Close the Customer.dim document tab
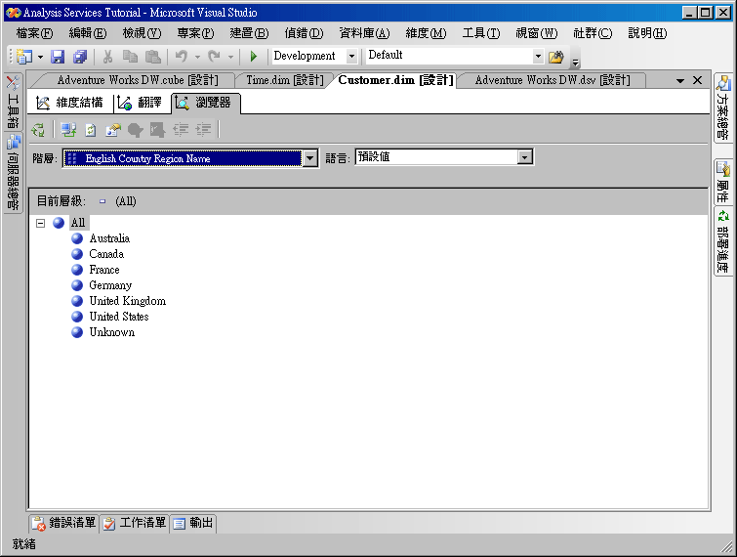Viewport: 737px width, 557px height. coord(698,80)
